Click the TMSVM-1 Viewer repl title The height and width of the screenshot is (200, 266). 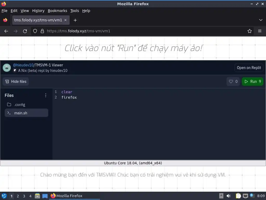[49, 65]
